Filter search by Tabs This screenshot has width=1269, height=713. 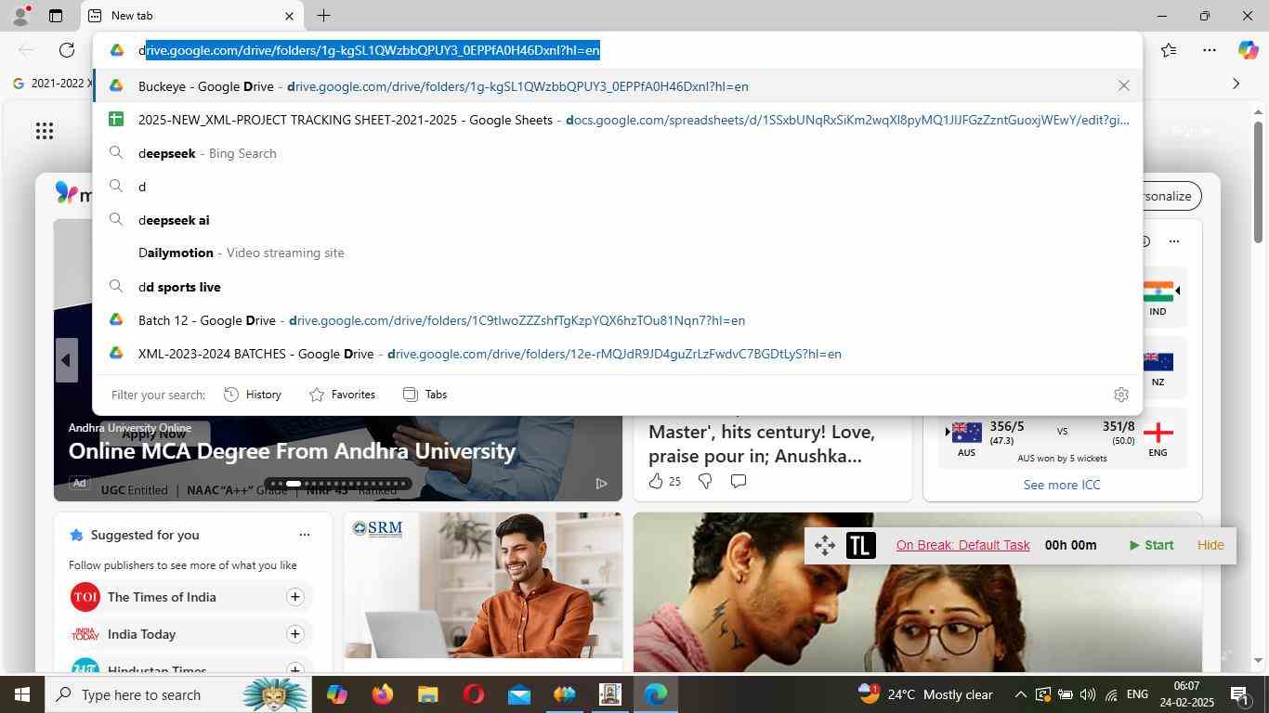(425, 395)
